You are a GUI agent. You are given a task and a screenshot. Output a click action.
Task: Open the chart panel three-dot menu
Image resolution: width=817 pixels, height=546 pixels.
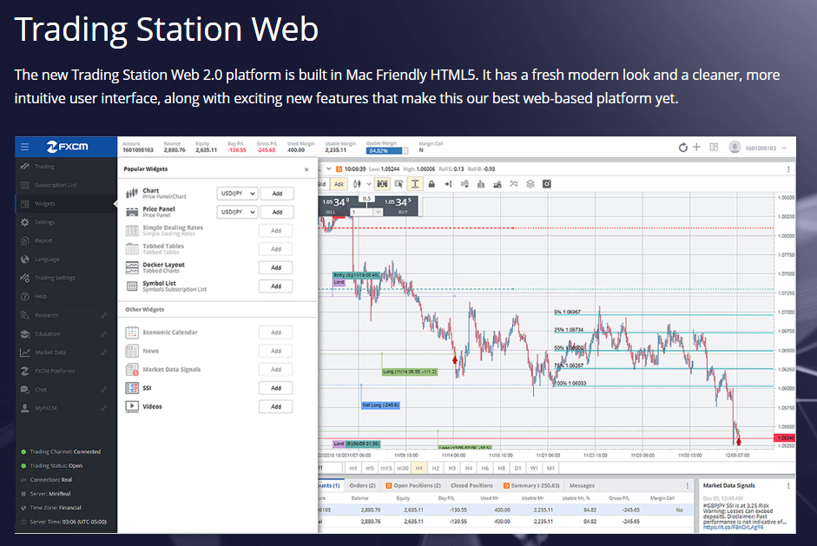788,169
